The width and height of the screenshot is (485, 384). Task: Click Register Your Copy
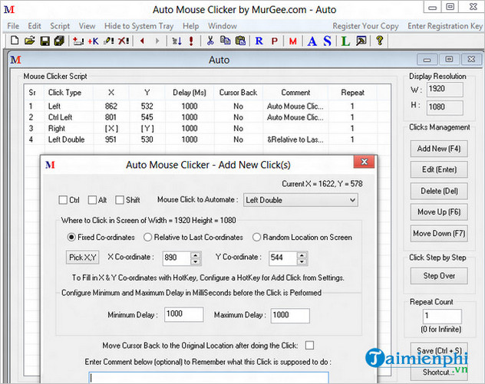pos(365,26)
